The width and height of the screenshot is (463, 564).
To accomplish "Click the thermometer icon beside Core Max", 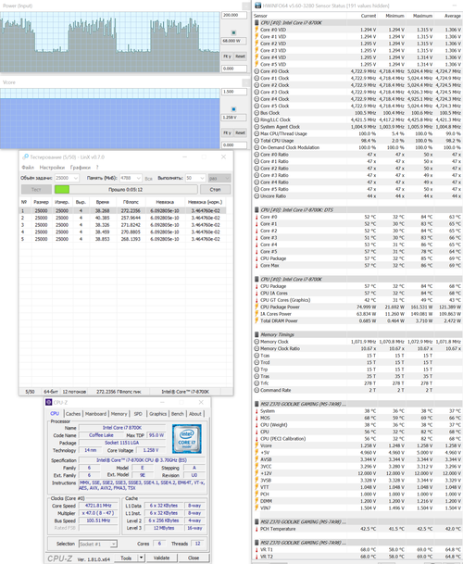I will [257, 266].
